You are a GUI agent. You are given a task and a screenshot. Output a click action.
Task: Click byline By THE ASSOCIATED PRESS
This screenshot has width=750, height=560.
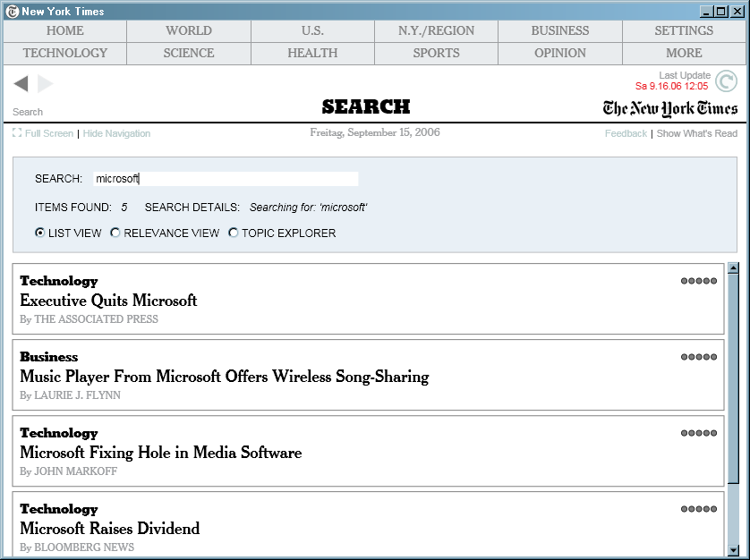[x=89, y=319]
